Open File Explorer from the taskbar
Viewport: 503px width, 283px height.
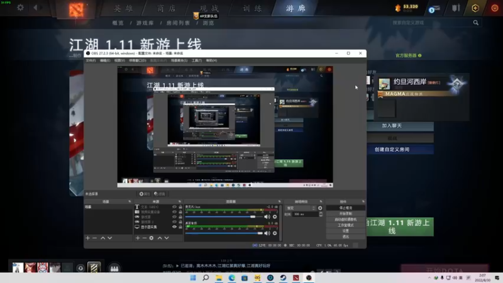click(219, 278)
